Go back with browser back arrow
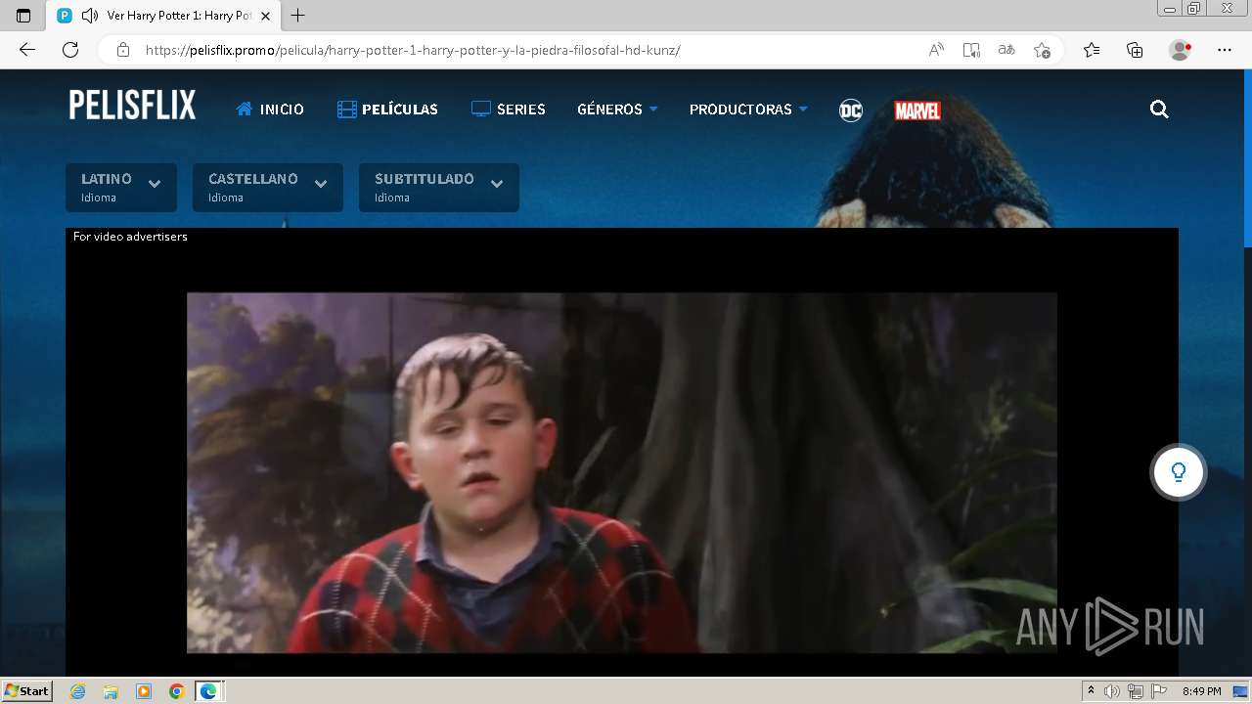1252x704 pixels. 27,50
